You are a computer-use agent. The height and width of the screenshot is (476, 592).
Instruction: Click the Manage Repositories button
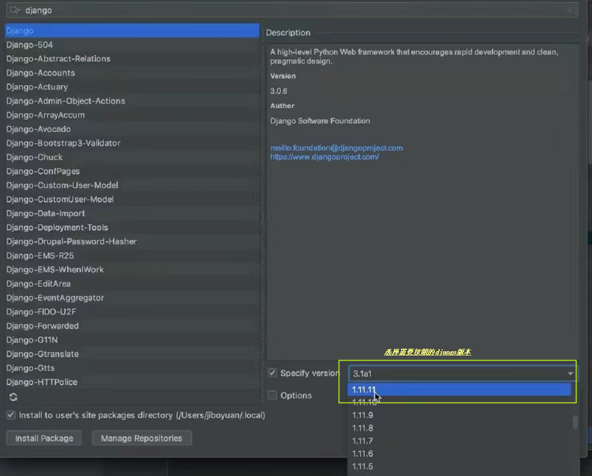[141, 438]
